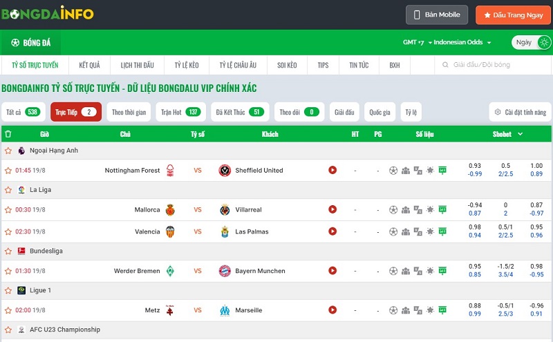Open the LỊCH THI ĐẤU menu
The width and height of the screenshot is (553, 342).
click(137, 65)
